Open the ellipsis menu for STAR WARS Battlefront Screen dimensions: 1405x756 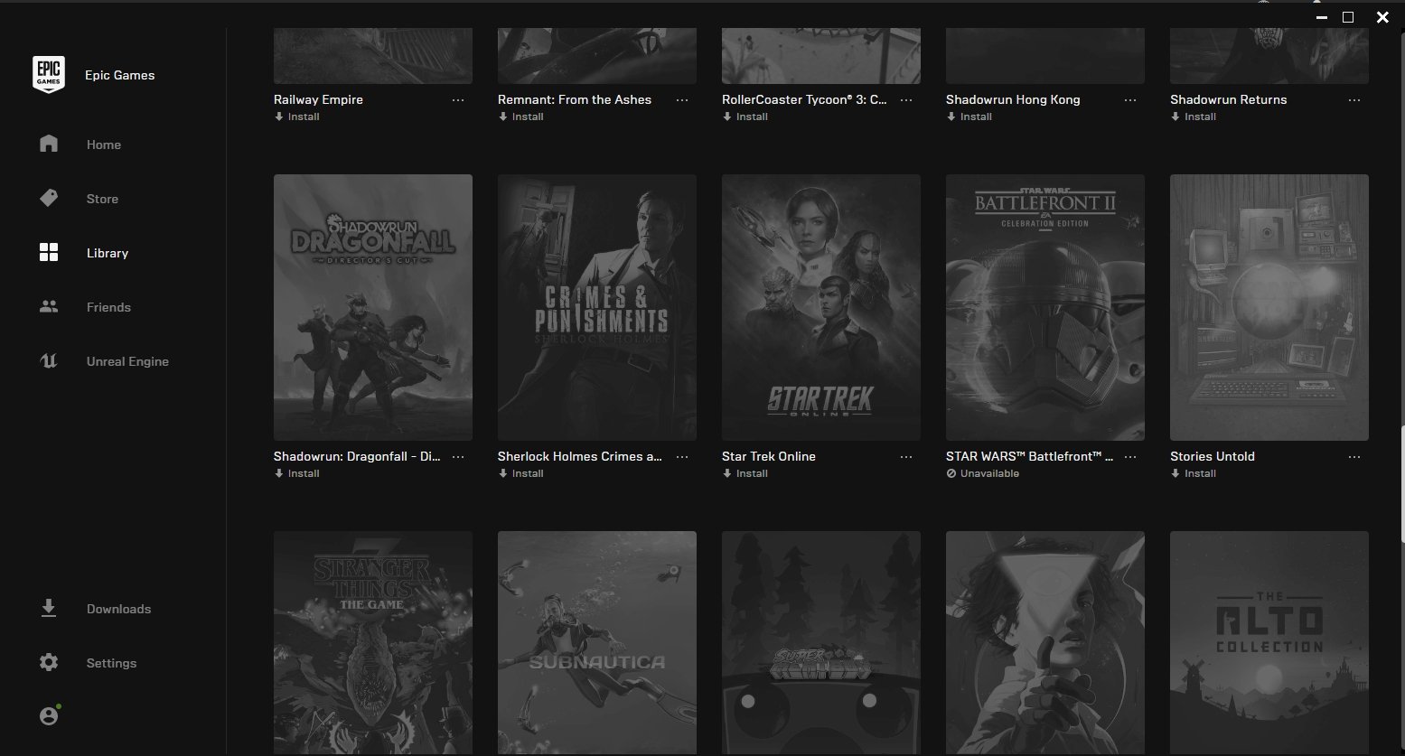1130,457
